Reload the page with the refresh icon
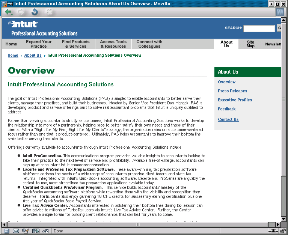 tap(35, 12)
